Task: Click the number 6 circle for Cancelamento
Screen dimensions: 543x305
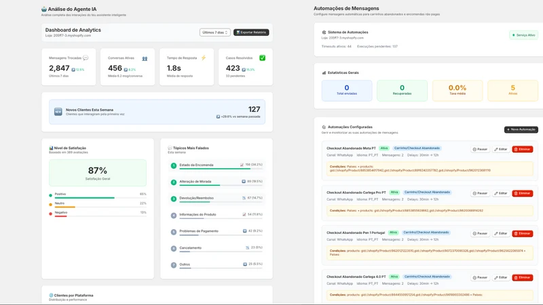Action: 174,249
